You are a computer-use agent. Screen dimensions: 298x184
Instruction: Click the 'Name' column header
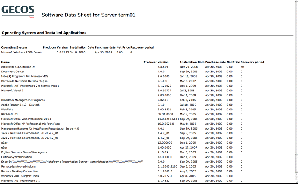(5, 62)
